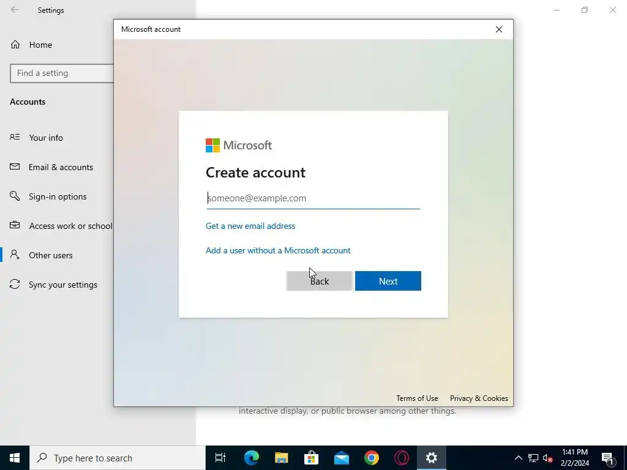Click the Home icon in Settings

(x=15, y=44)
